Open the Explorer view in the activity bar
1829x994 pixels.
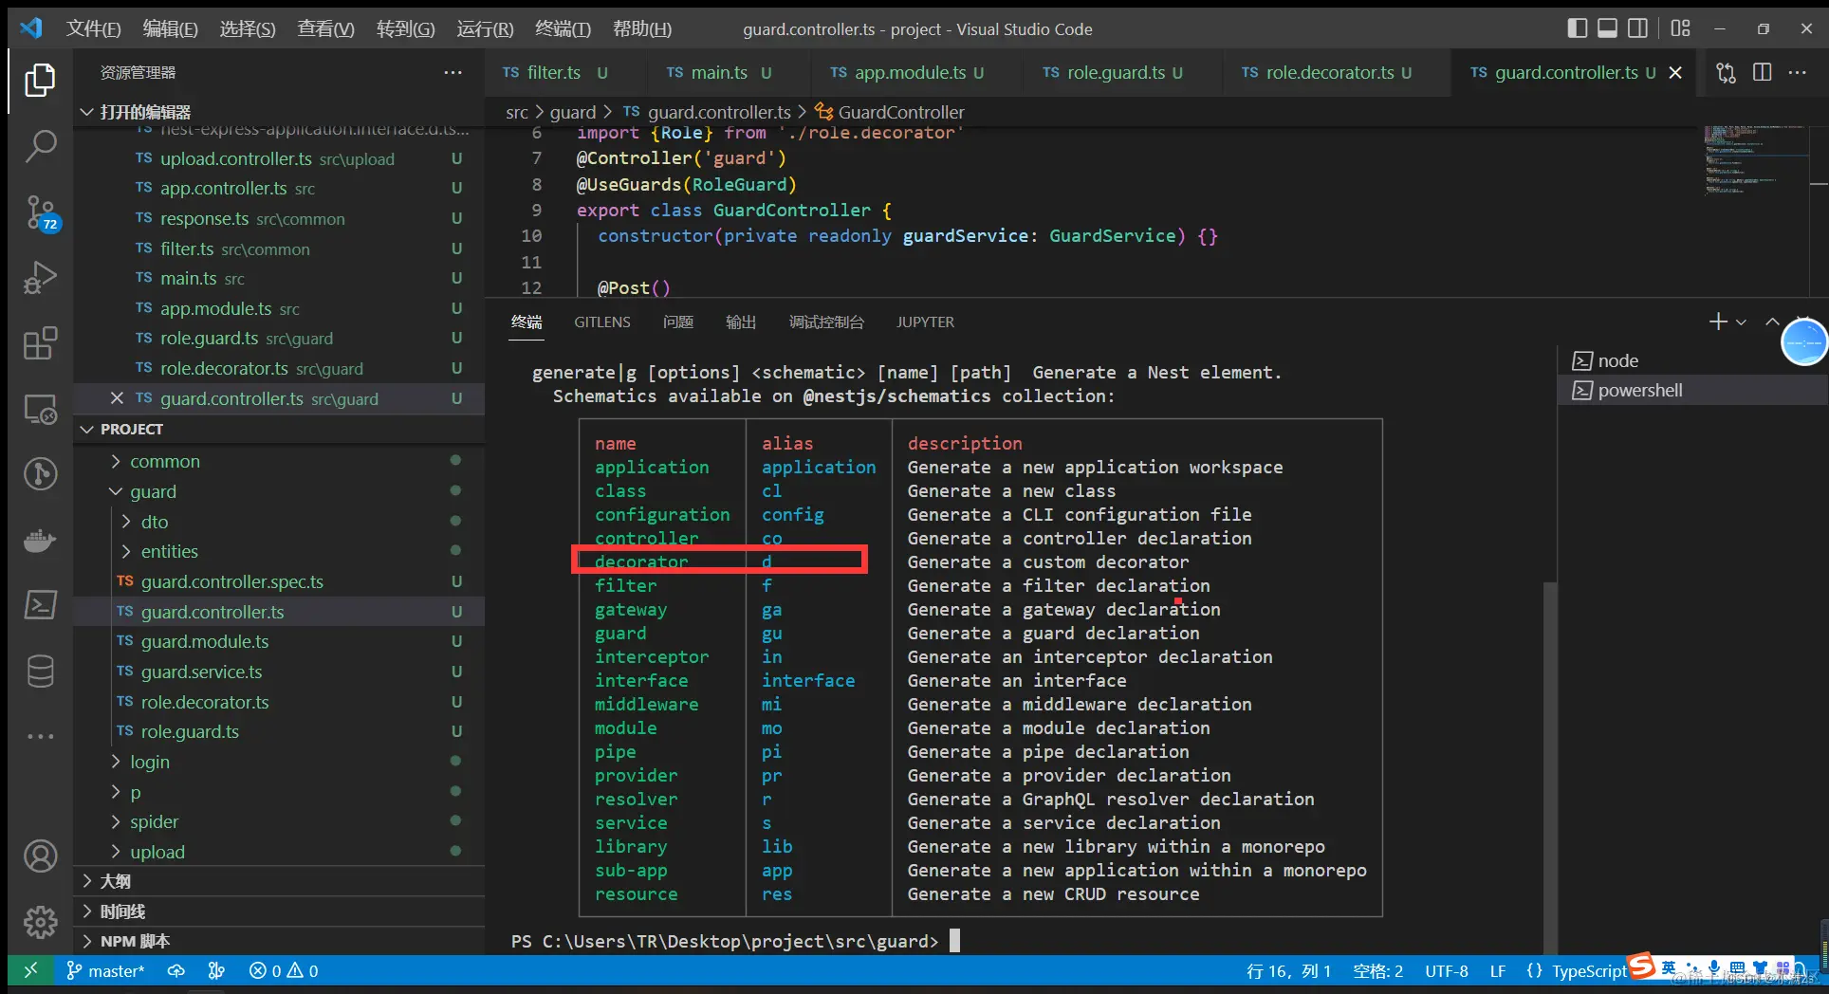coord(40,80)
